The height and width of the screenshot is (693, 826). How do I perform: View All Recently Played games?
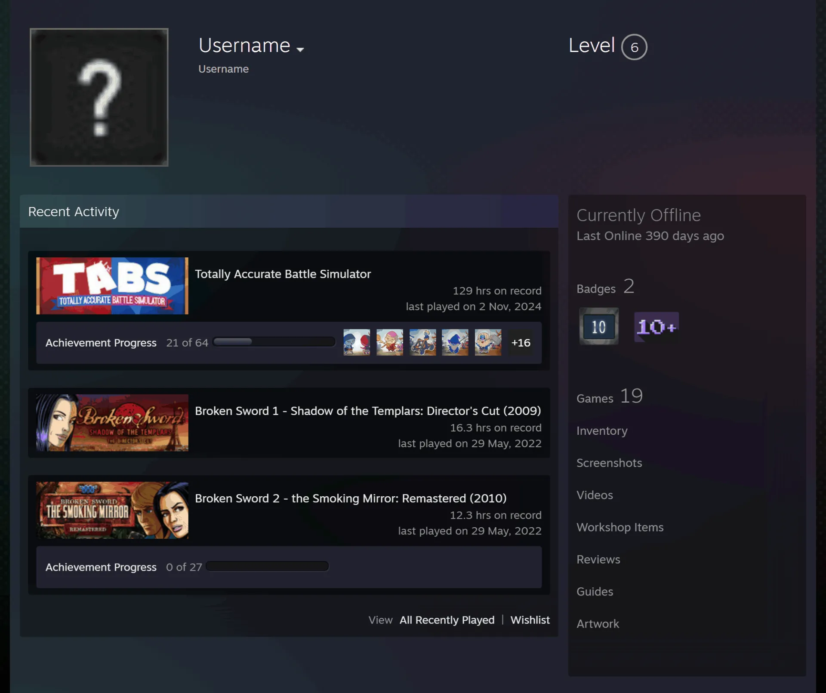(x=447, y=620)
